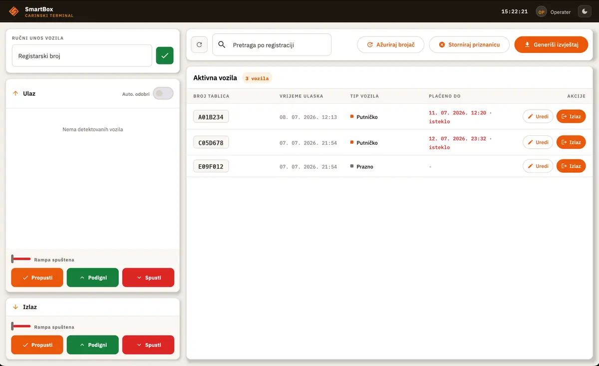Click the VRIJEME ULASKA column header
This screenshot has width=599, height=366.
[301, 96]
